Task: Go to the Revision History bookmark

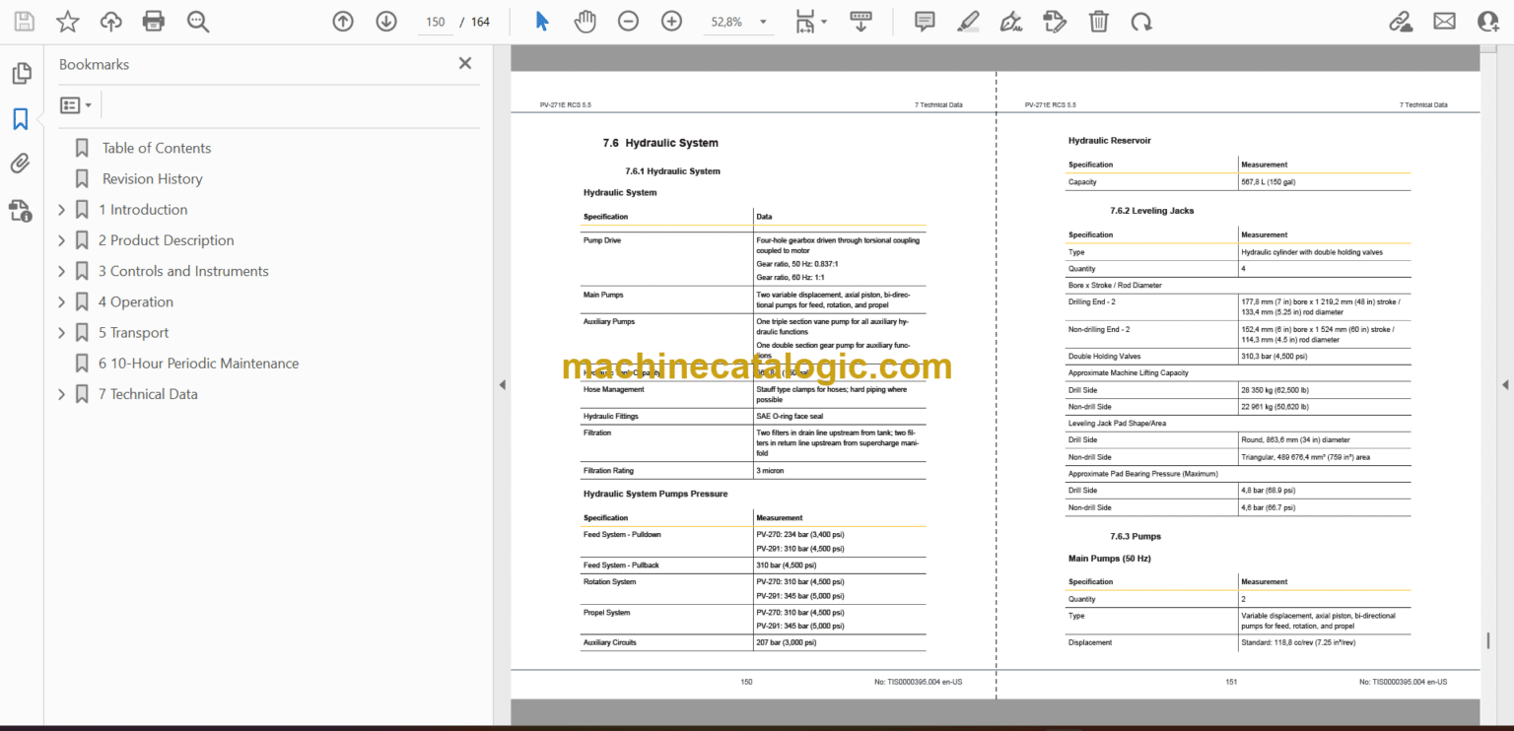Action: (152, 178)
